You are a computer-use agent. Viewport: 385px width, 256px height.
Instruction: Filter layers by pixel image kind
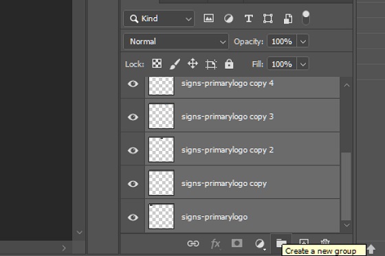click(x=208, y=19)
